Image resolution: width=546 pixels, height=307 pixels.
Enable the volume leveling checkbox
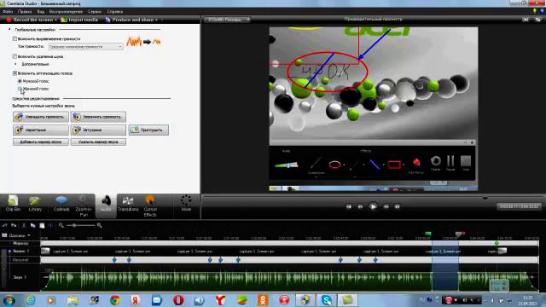tap(15, 38)
